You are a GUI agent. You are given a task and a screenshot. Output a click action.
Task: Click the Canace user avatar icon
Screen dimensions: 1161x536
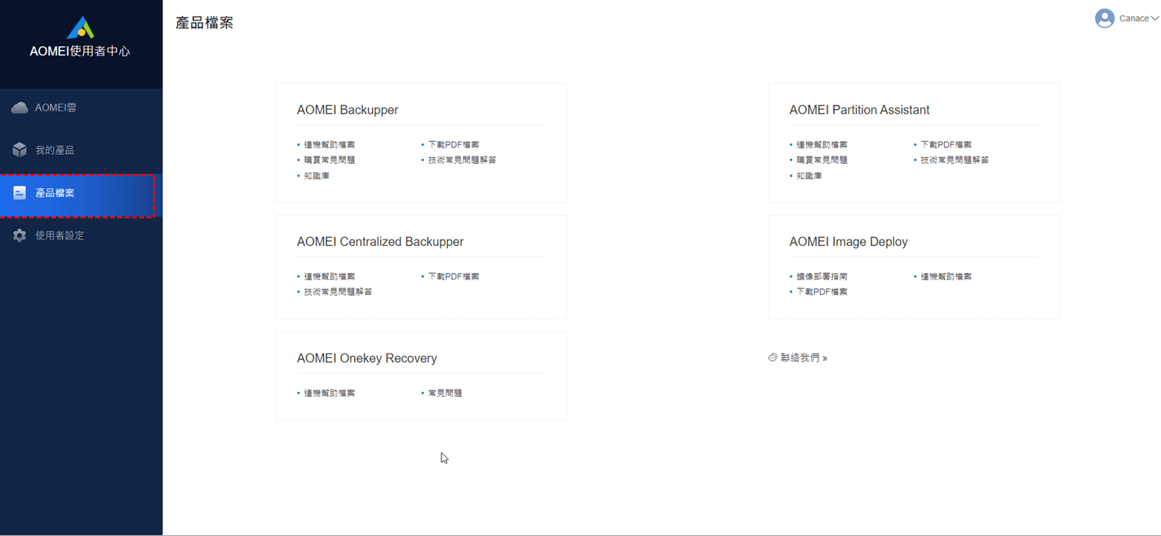[x=1105, y=18]
